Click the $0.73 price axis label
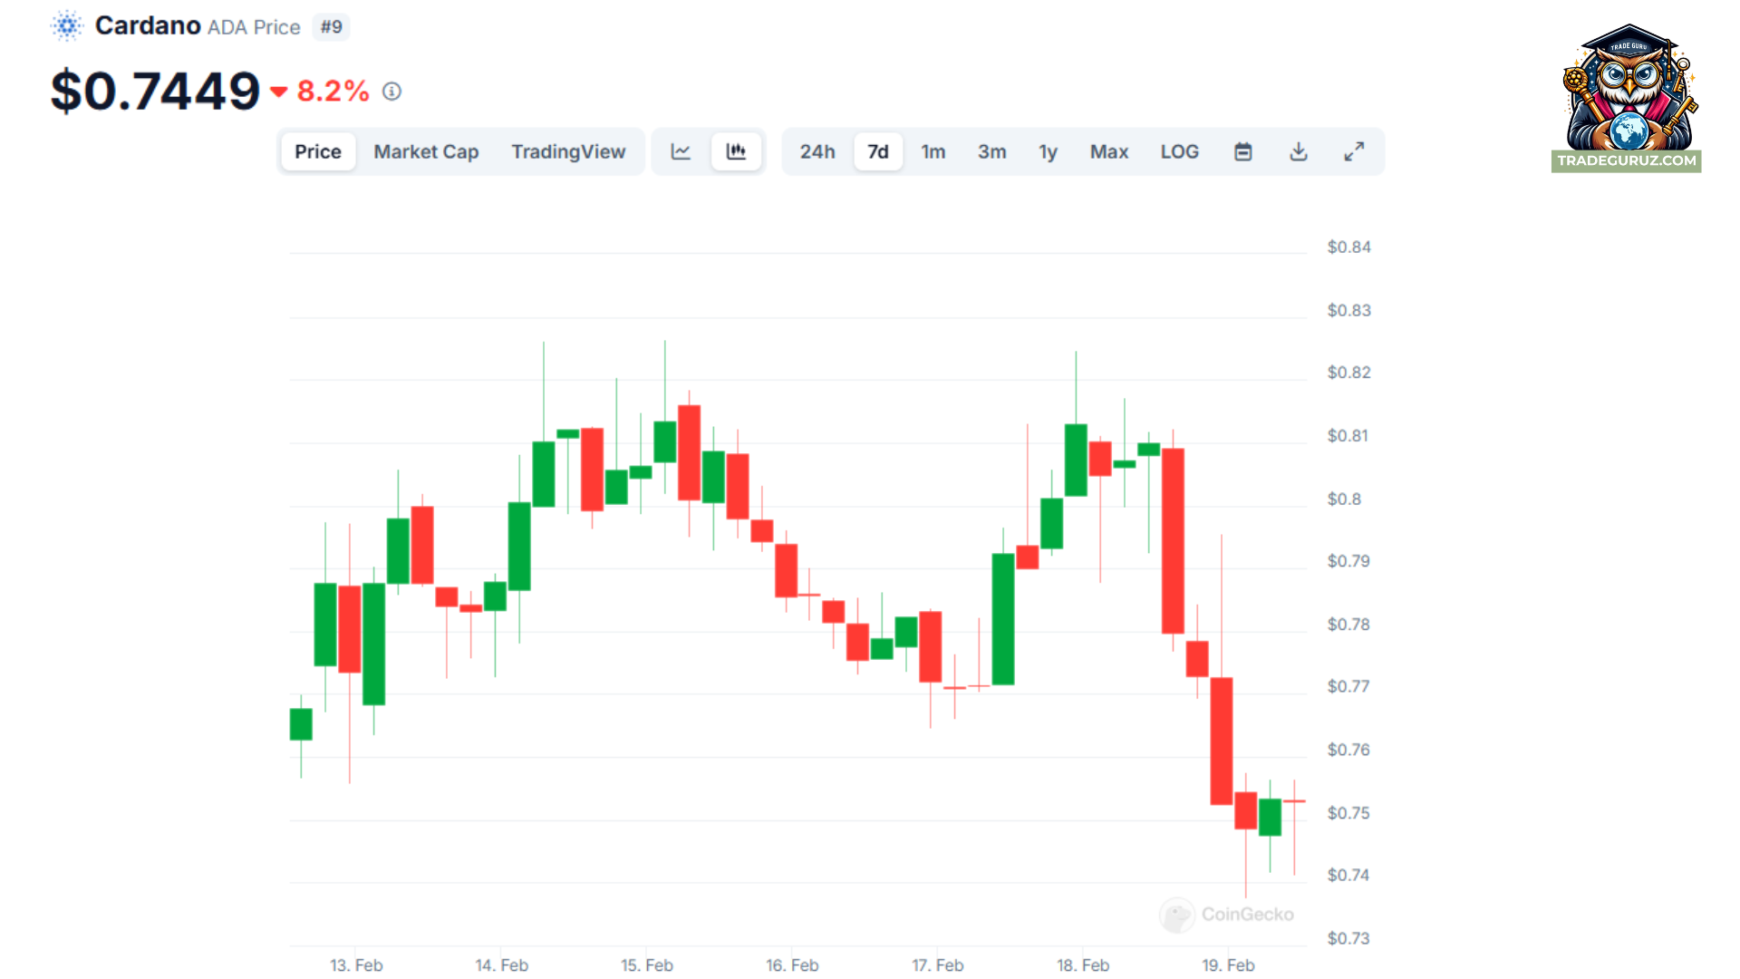The image size is (1740, 979). (1349, 938)
